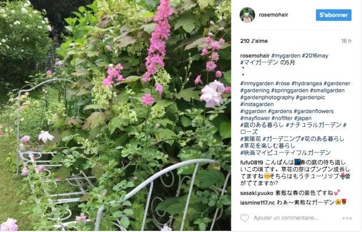Open rosemohair profile avatar picture
Viewport: 362px width, 232px height.
[x=248, y=15]
